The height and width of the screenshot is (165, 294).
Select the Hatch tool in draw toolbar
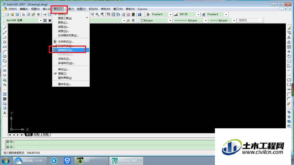click(5, 94)
